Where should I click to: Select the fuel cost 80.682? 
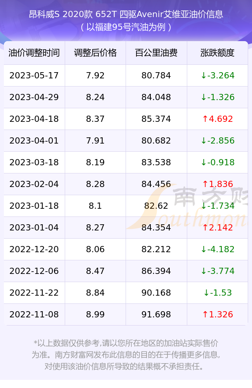(156, 141)
